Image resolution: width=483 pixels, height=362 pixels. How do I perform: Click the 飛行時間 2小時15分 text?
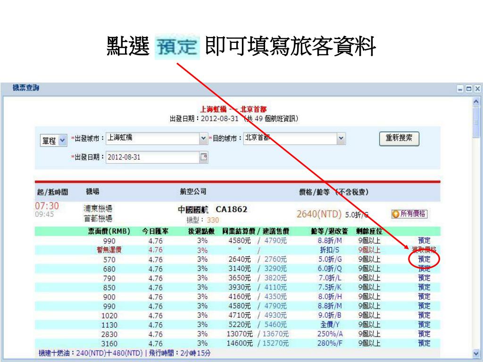(x=180, y=353)
